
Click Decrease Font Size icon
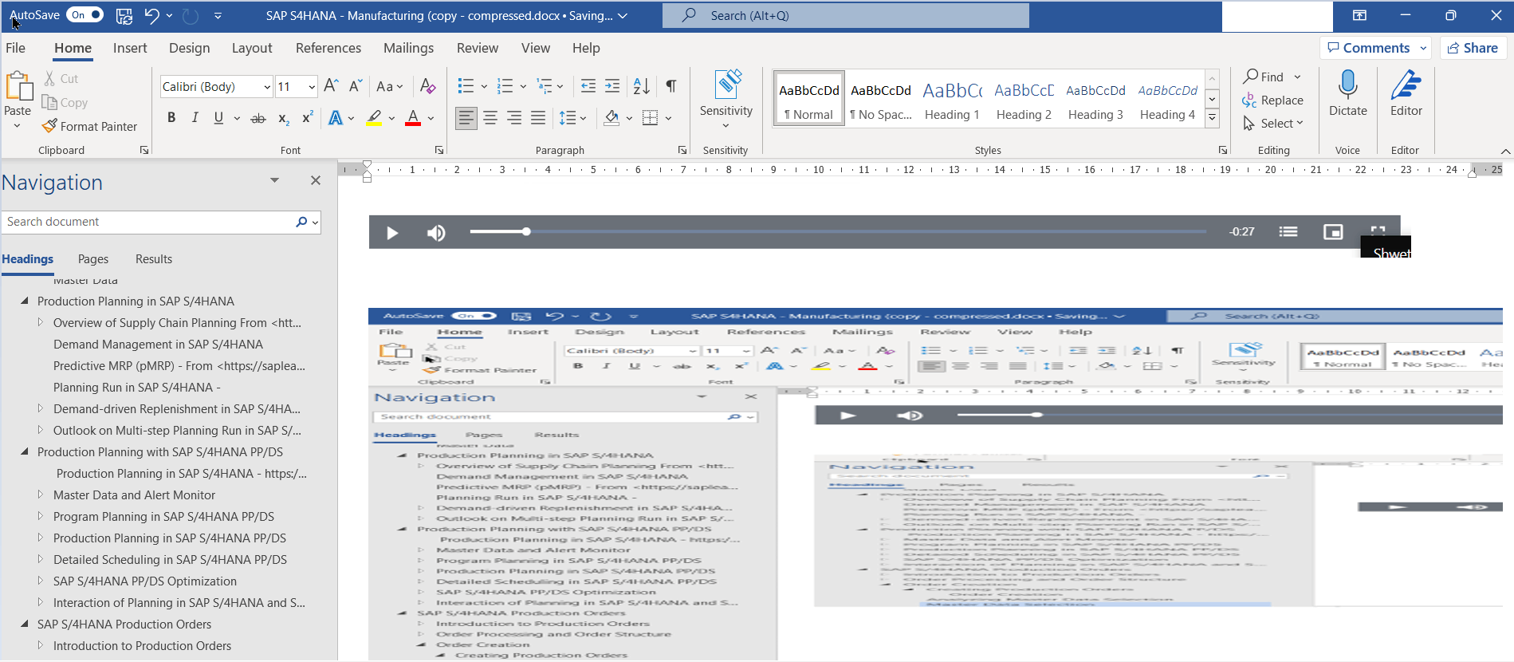coord(356,85)
